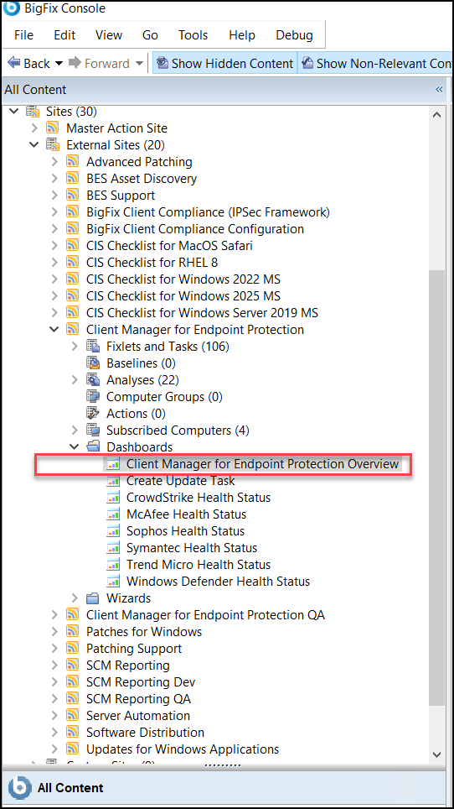Click the CrowdStrike Health Status chart icon
The image size is (454, 809).
(x=113, y=498)
